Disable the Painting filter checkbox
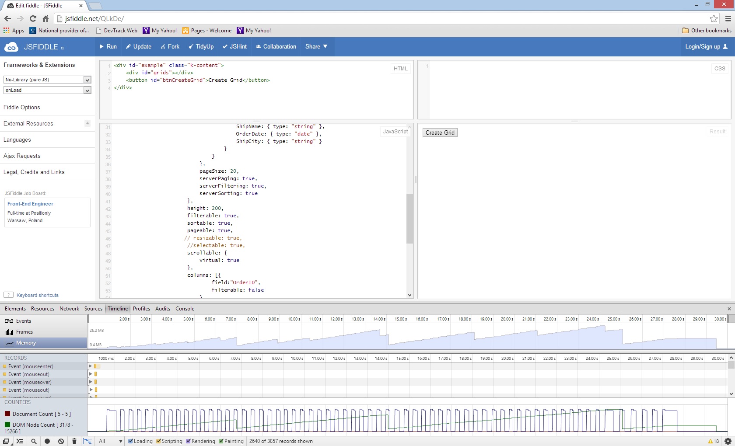 click(x=221, y=441)
